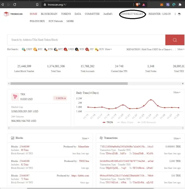Open transaction hash starting 77f3121f
The image size is (185, 189).
127,146
